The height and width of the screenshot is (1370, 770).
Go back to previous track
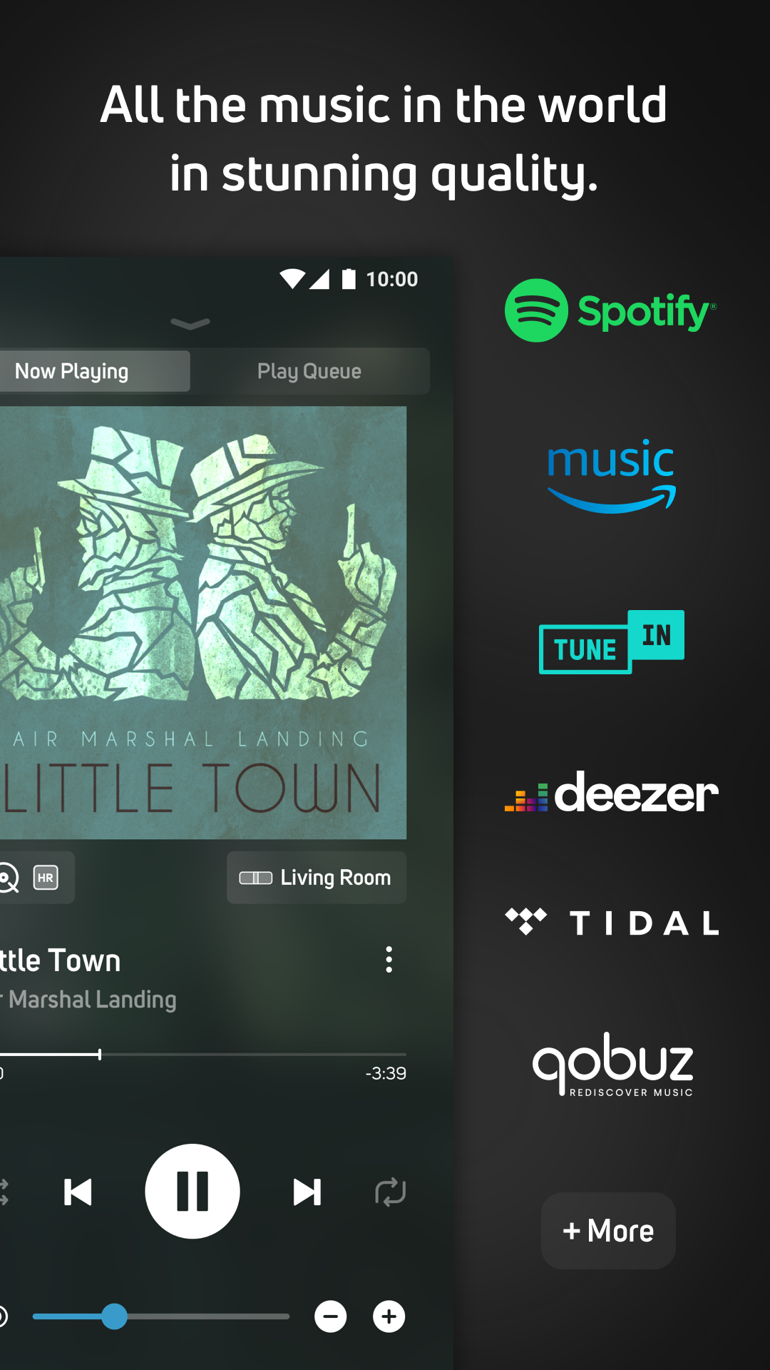78,1192
